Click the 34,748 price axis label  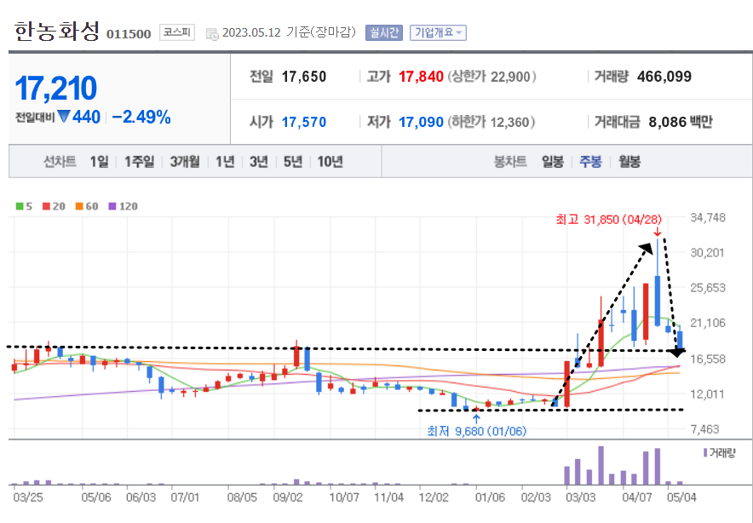click(x=708, y=217)
